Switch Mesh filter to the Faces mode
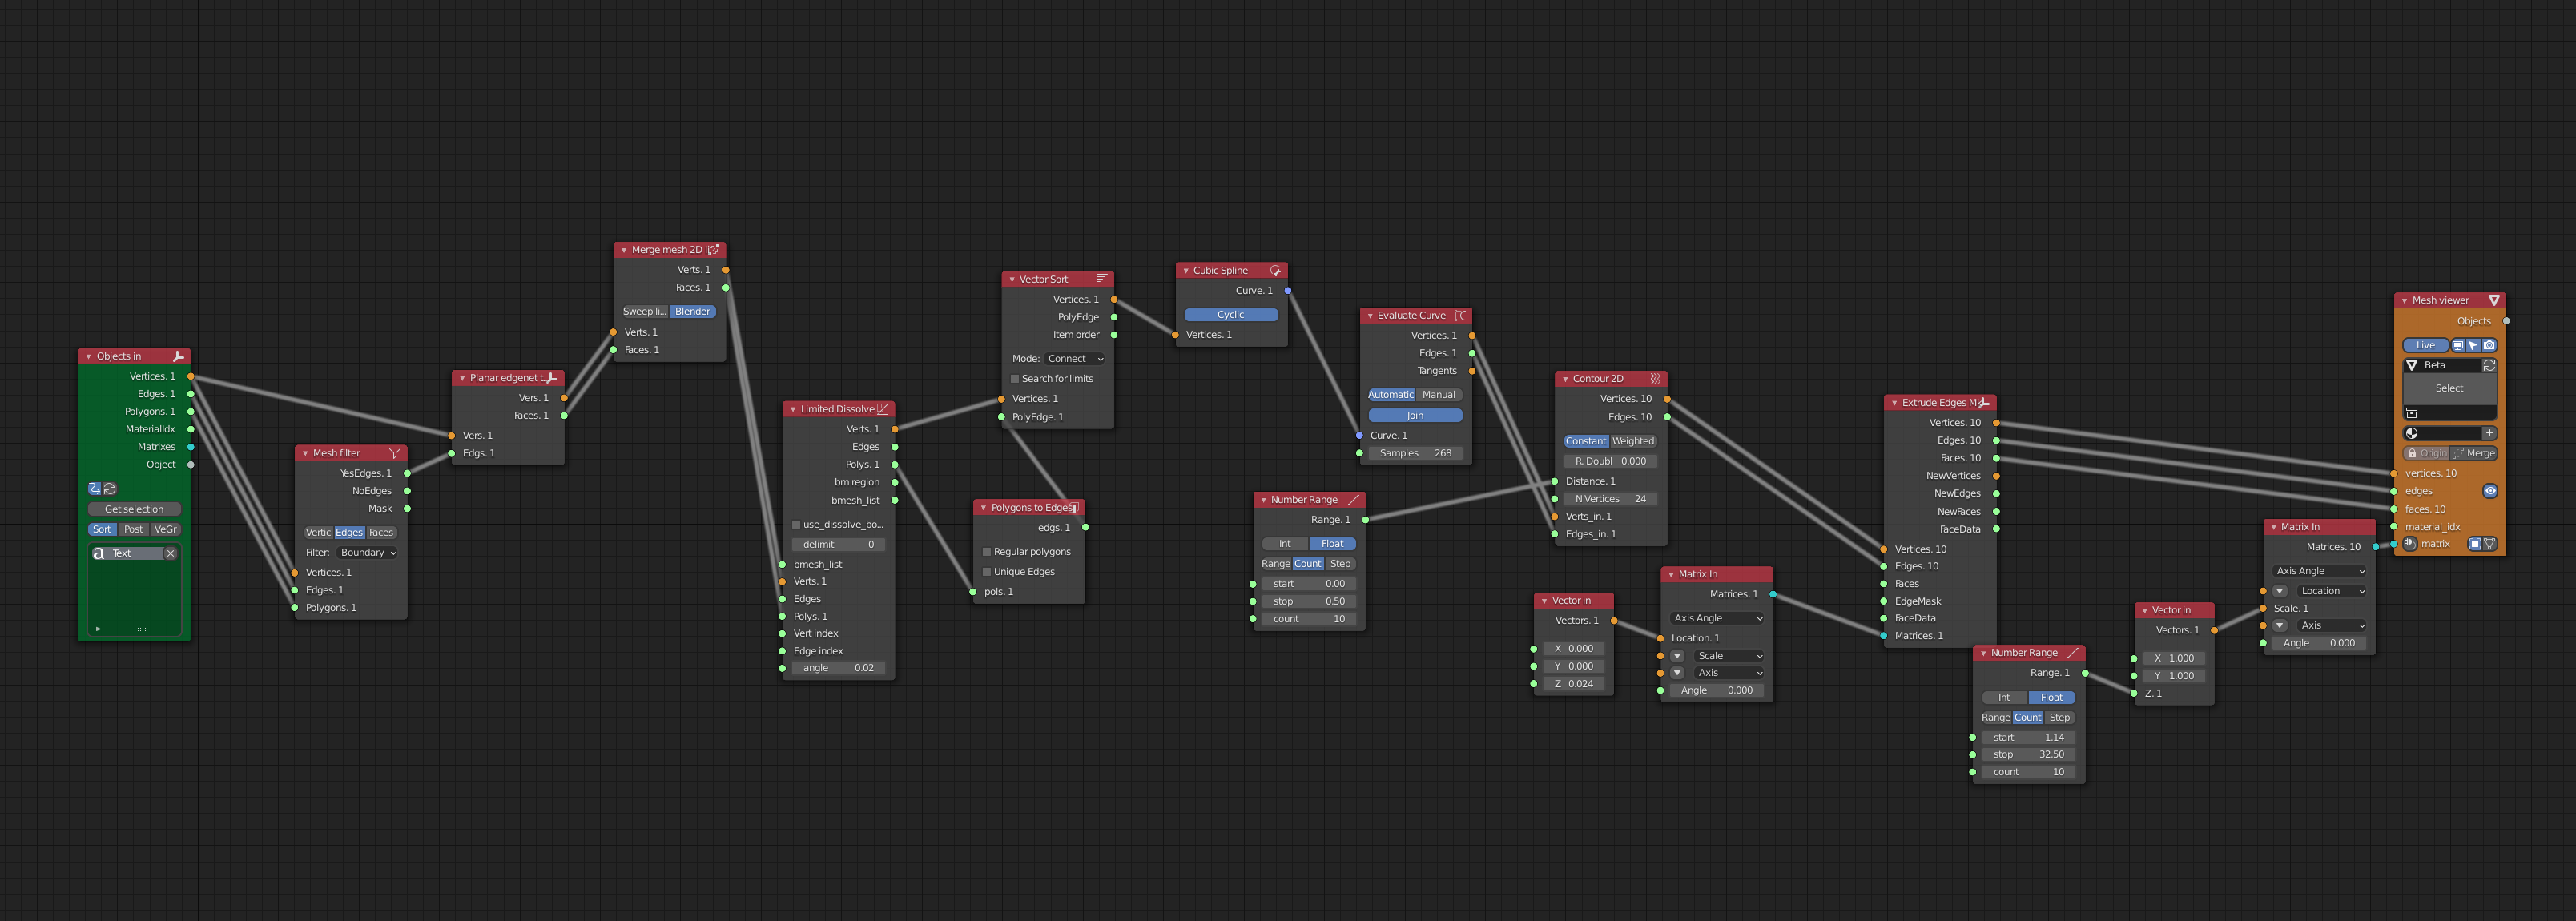The height and width of the screenshot is (921, 2576). coord(381,532)
